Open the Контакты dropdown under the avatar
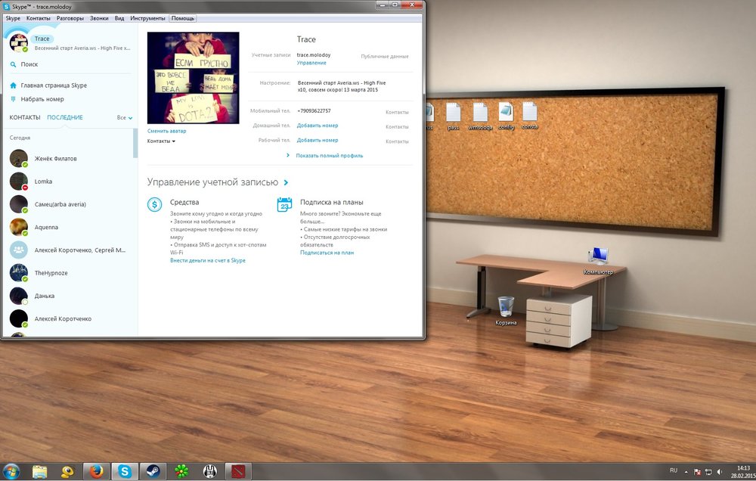Viewport: 756px width, 481px height. 161,141
